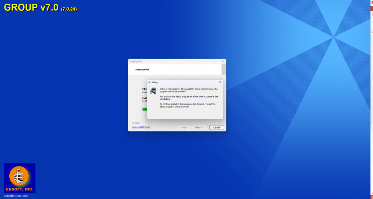Open the www.ensoftinc.com link

tap(141, 127)
